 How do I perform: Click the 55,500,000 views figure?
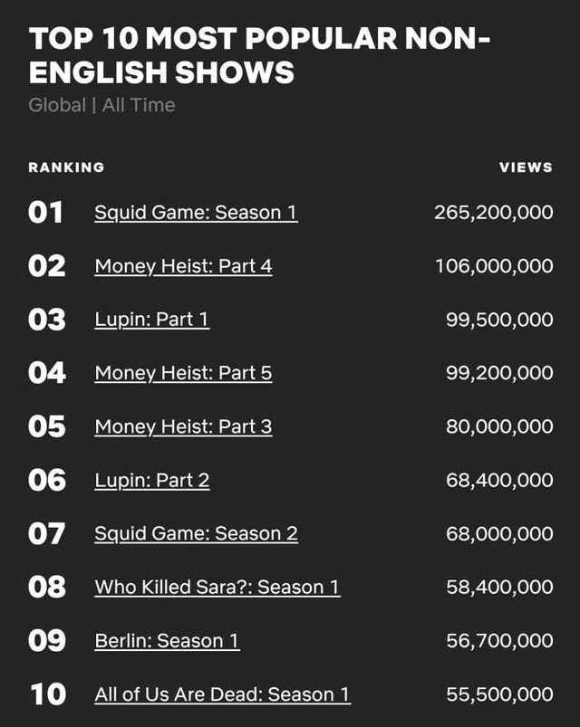(499, 694)
